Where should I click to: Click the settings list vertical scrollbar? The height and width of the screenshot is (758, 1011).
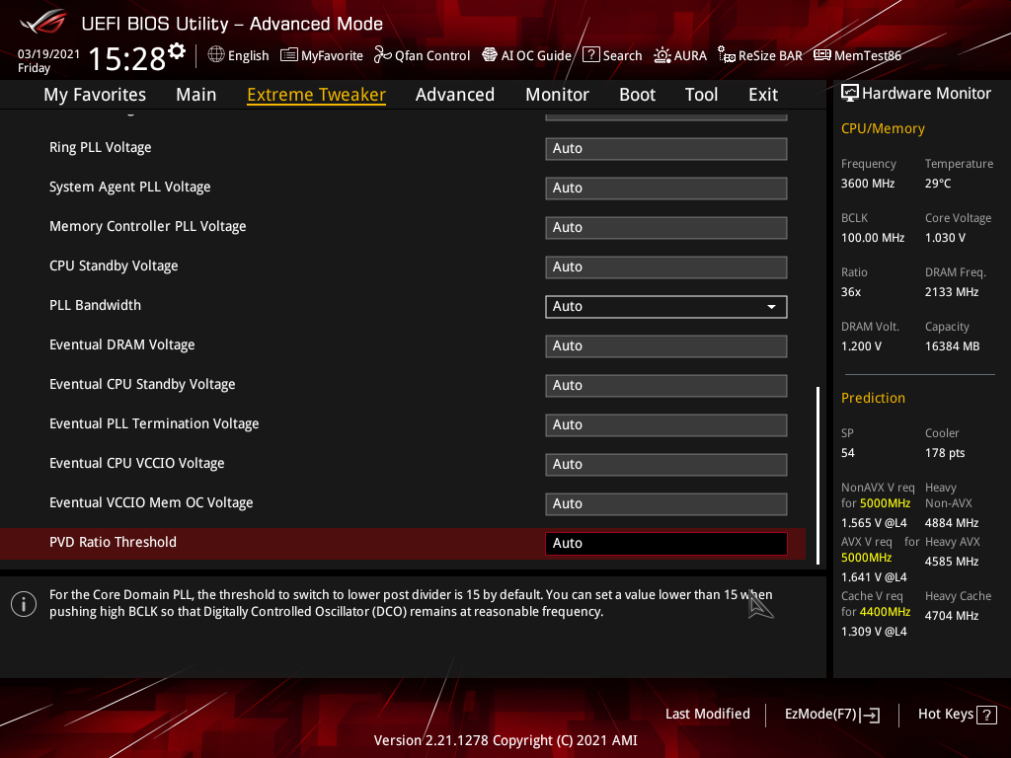click(x=817, y=475)
